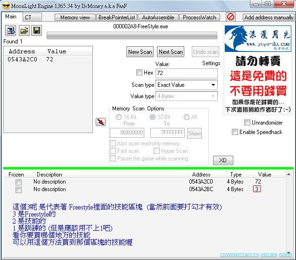Screen dimensions: 296x260
Task: Open Memory view
Action: (x=75, y=17)
